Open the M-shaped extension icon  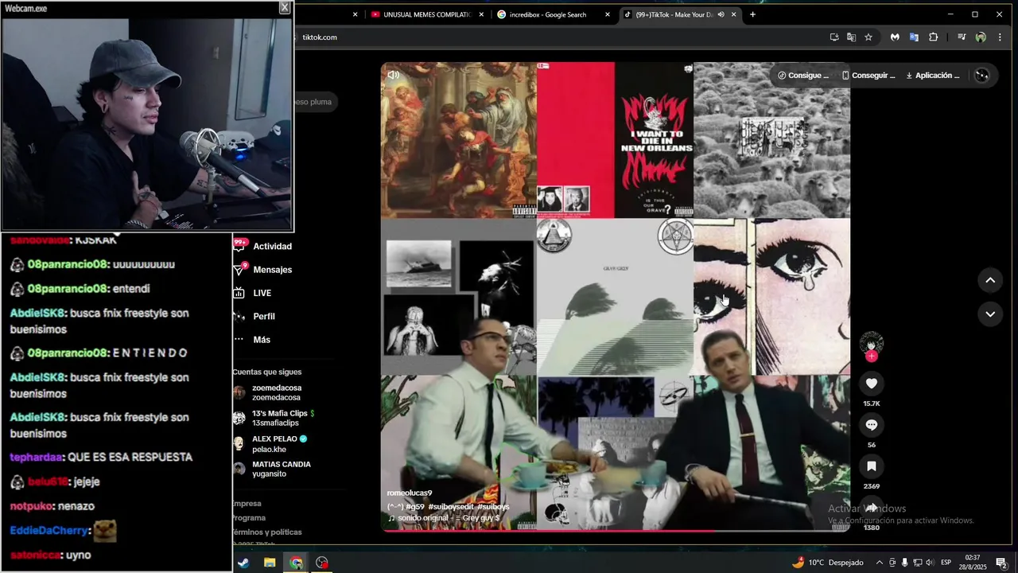pos(895,37)
